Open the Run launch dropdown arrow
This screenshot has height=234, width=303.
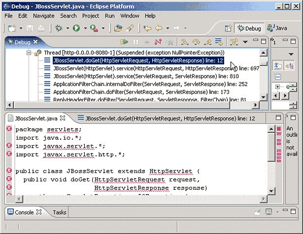[x=85, y=28]
